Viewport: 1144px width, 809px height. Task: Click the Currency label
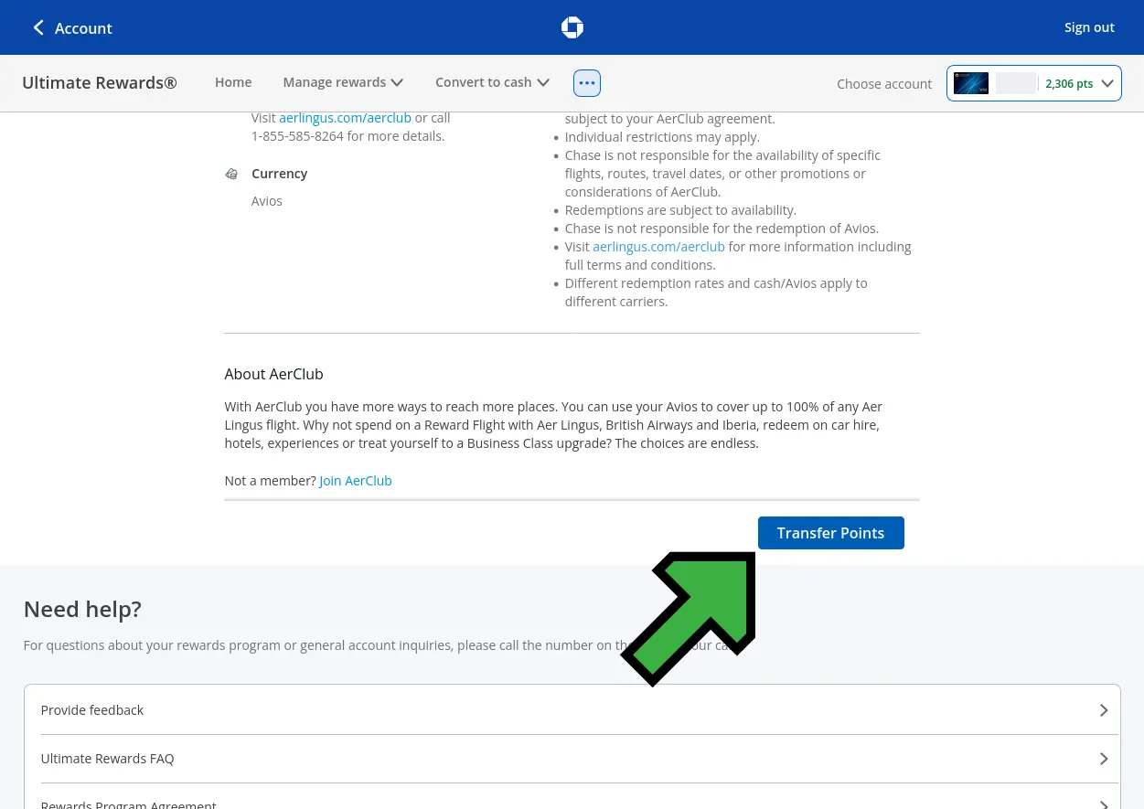279,174
